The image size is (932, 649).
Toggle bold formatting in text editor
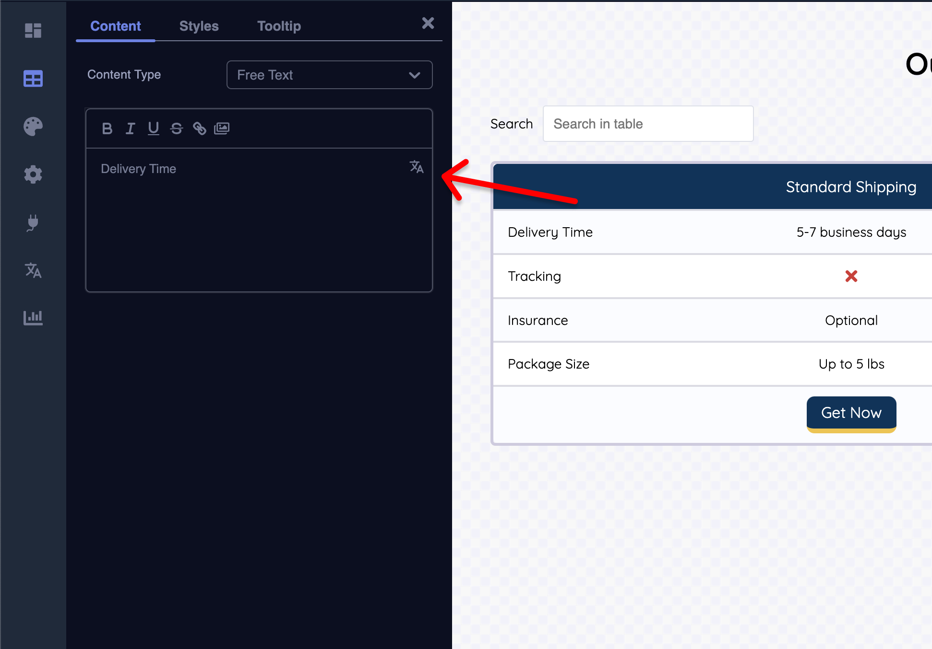[x=107, y=128]
